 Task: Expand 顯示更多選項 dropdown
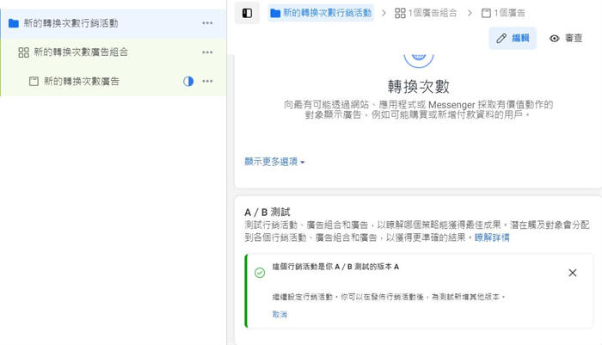click(x=274, y=162)
